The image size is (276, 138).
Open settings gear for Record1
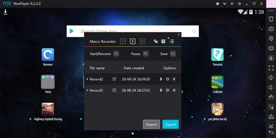click(168, 90)
